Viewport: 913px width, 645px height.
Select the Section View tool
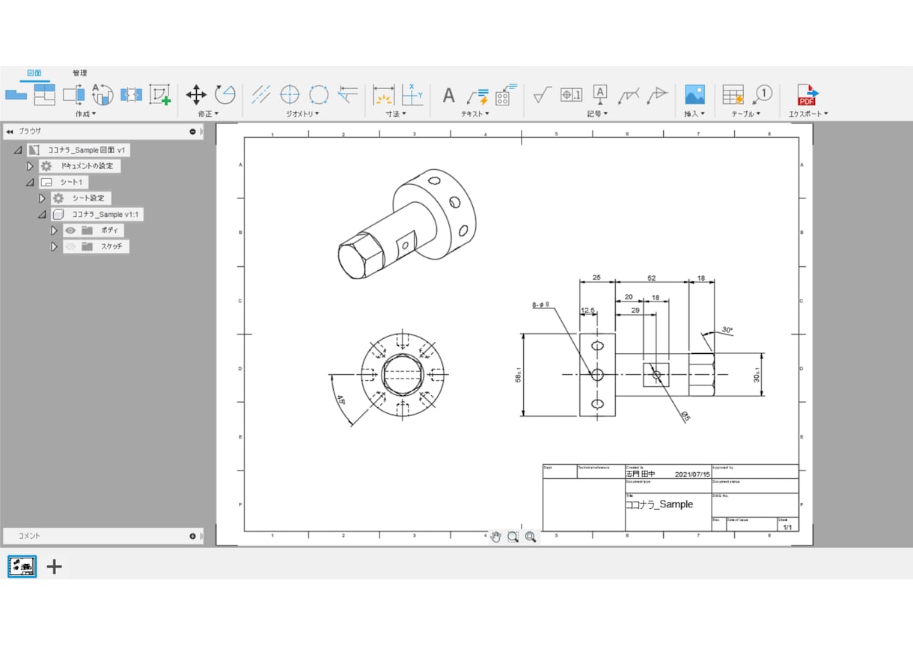tap(74, 94)
